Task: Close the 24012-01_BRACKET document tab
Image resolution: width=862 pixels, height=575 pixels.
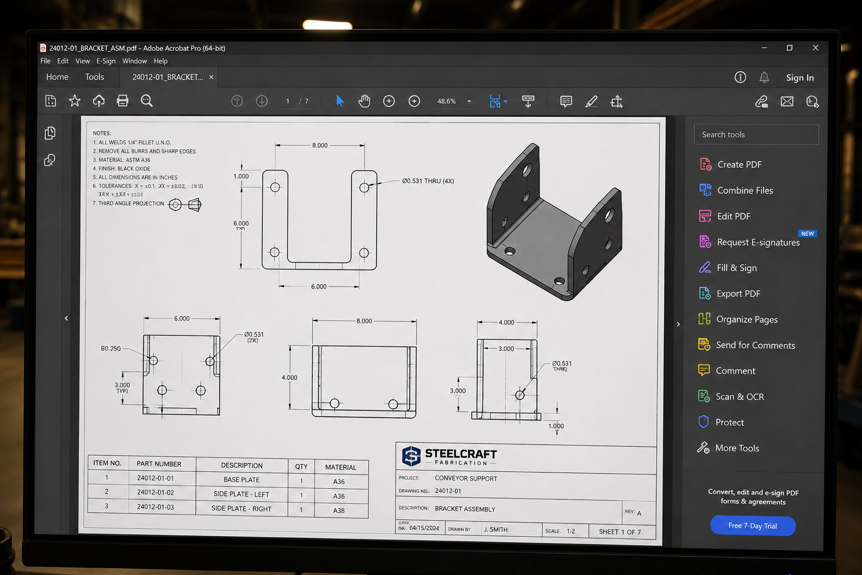Action: [x=211, y=77]
